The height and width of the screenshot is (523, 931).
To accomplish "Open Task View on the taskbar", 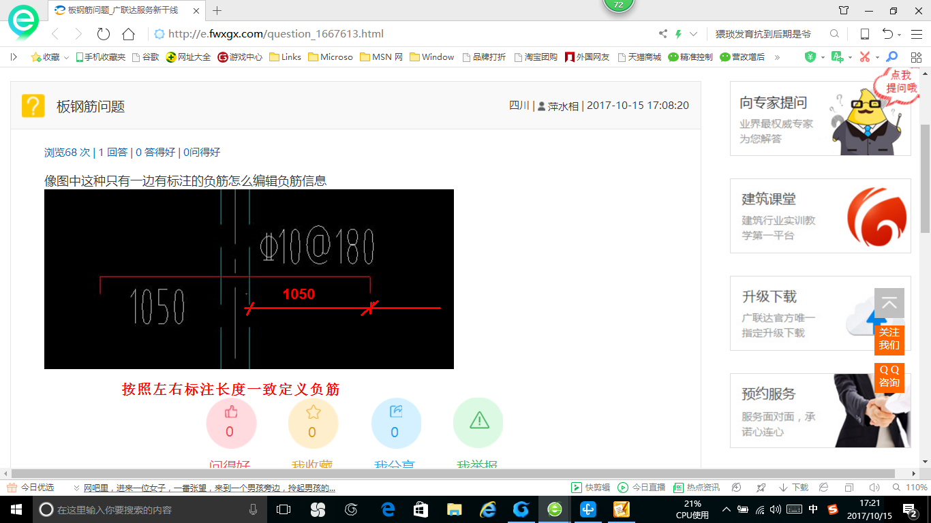I will [x=284, y=509].
